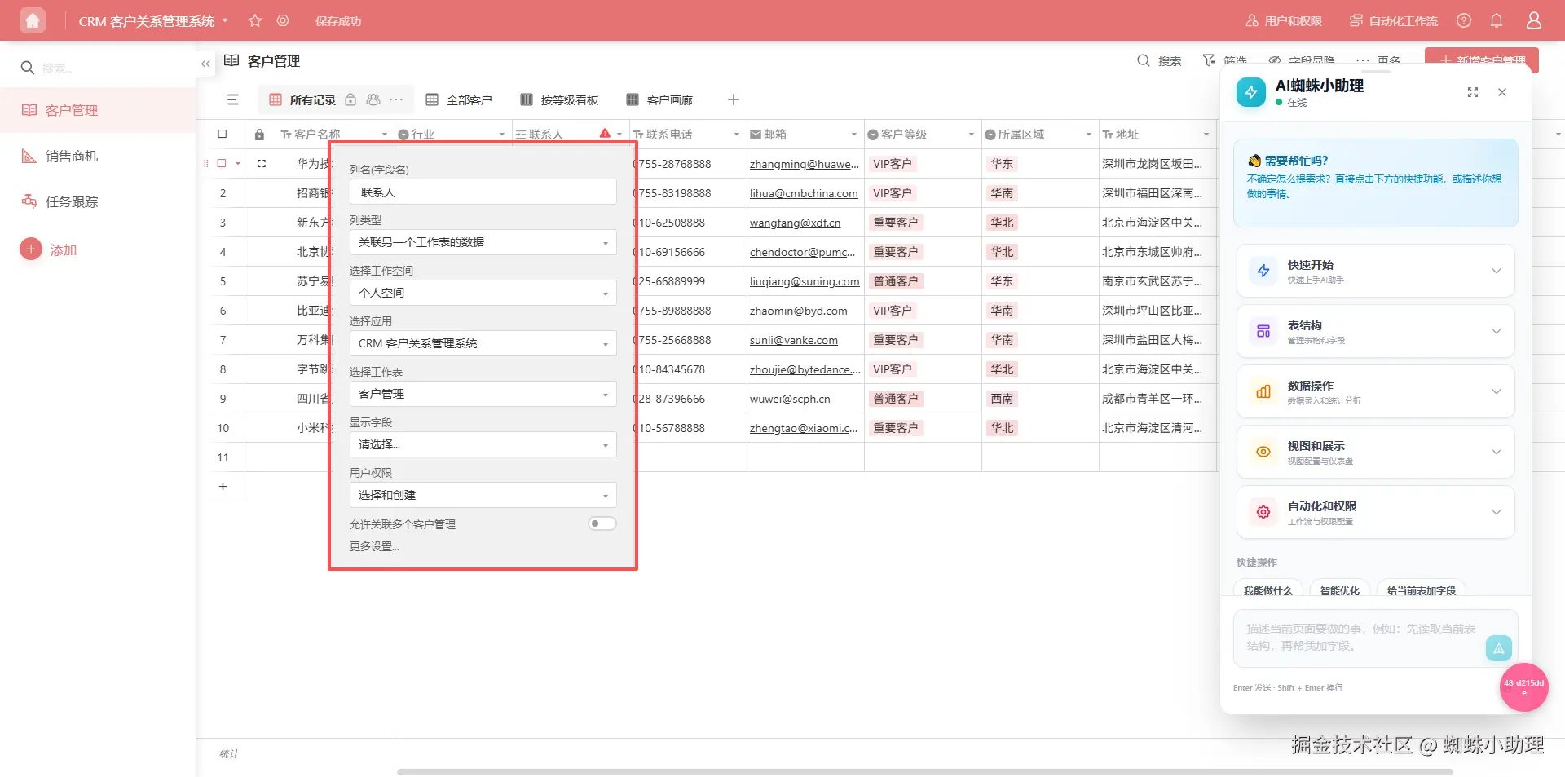Image resolution: width=1565 pixels, height=777 pixels.
Task: Check the select-all checkbox in header
Action: click(x=223, y=134)
